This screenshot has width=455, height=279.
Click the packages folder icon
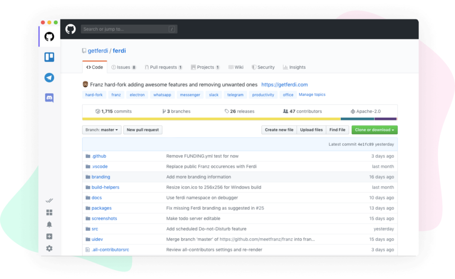pos(88,208)
